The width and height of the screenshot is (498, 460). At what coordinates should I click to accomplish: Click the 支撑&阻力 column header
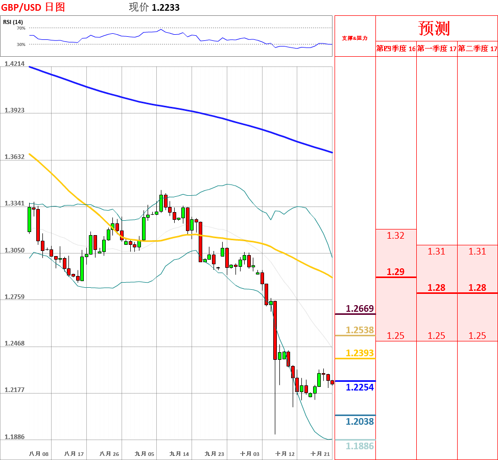pyautogui.click(x=355, y=38)
